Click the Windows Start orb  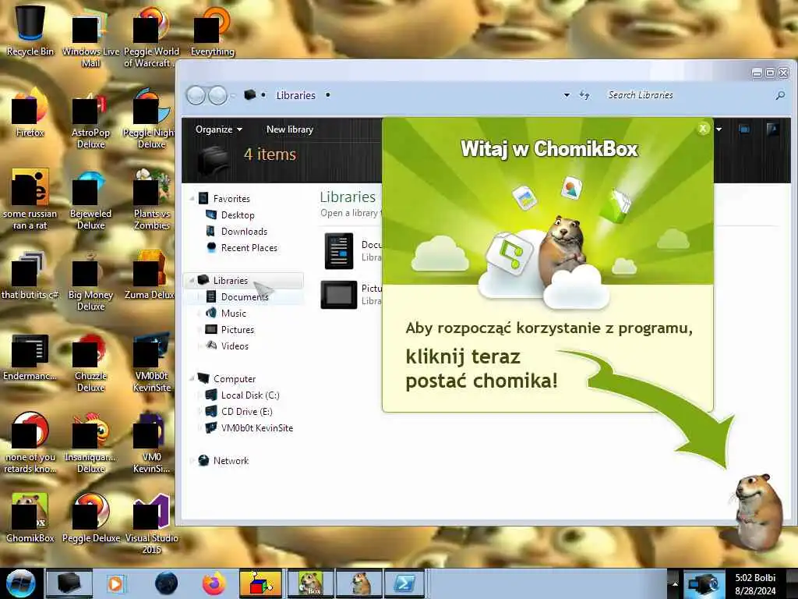pyautogui.click(x=20, y=583)
